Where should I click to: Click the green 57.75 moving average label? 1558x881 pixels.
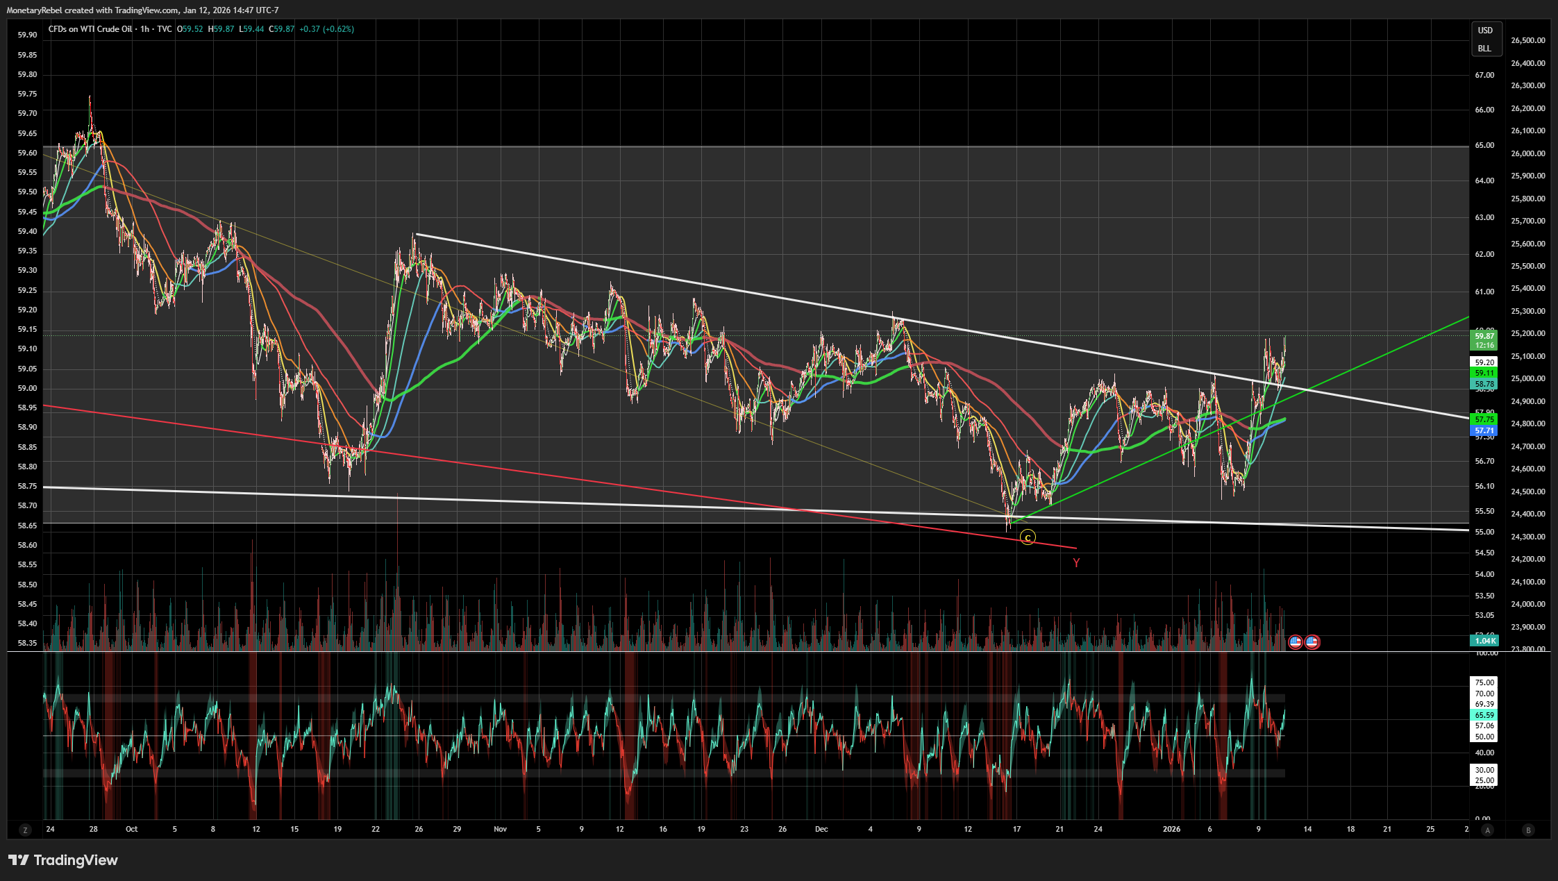click(1484, 419)
